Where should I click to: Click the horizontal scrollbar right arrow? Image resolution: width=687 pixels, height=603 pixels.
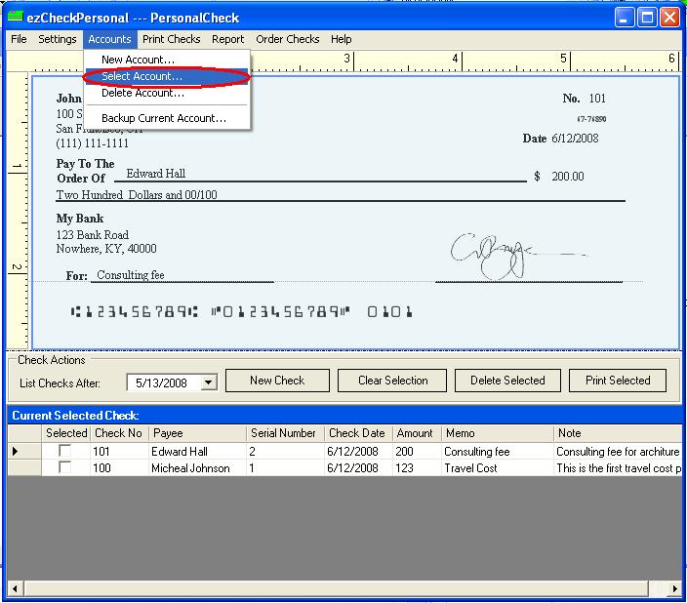coord(671,588)
